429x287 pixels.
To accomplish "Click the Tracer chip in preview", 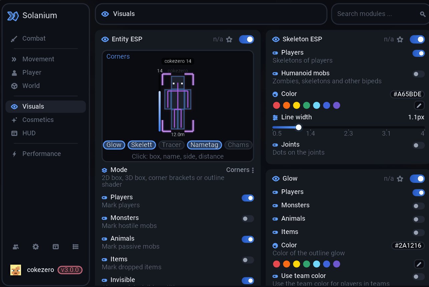I will (171, 145).
